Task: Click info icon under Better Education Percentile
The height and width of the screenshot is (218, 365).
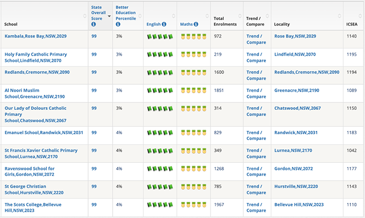Action: click(x=118, y=24)
